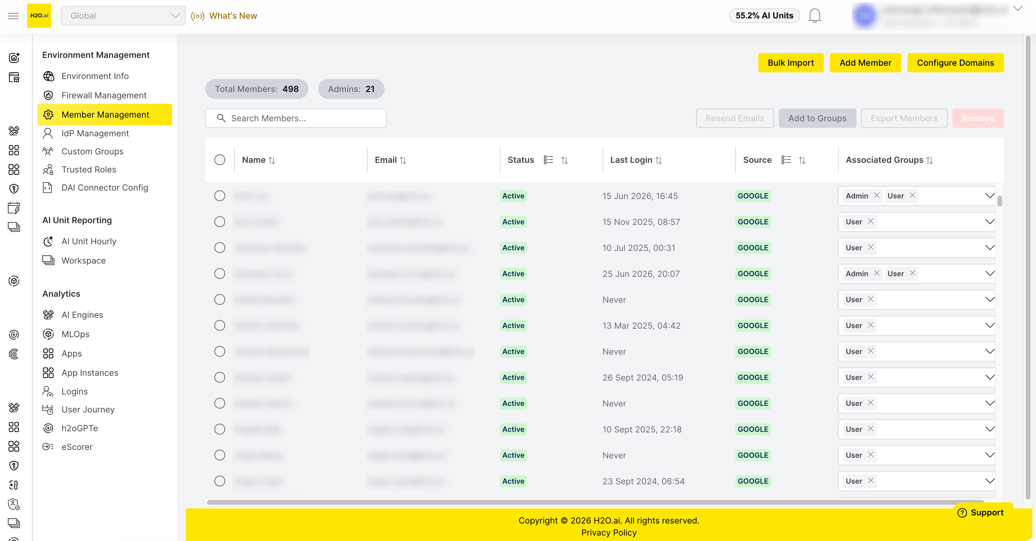Open AI Unit Hourly report

89,241
